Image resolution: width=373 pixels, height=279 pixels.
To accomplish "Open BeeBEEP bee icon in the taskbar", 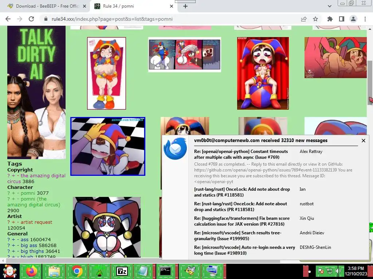I will coord(190,271).
